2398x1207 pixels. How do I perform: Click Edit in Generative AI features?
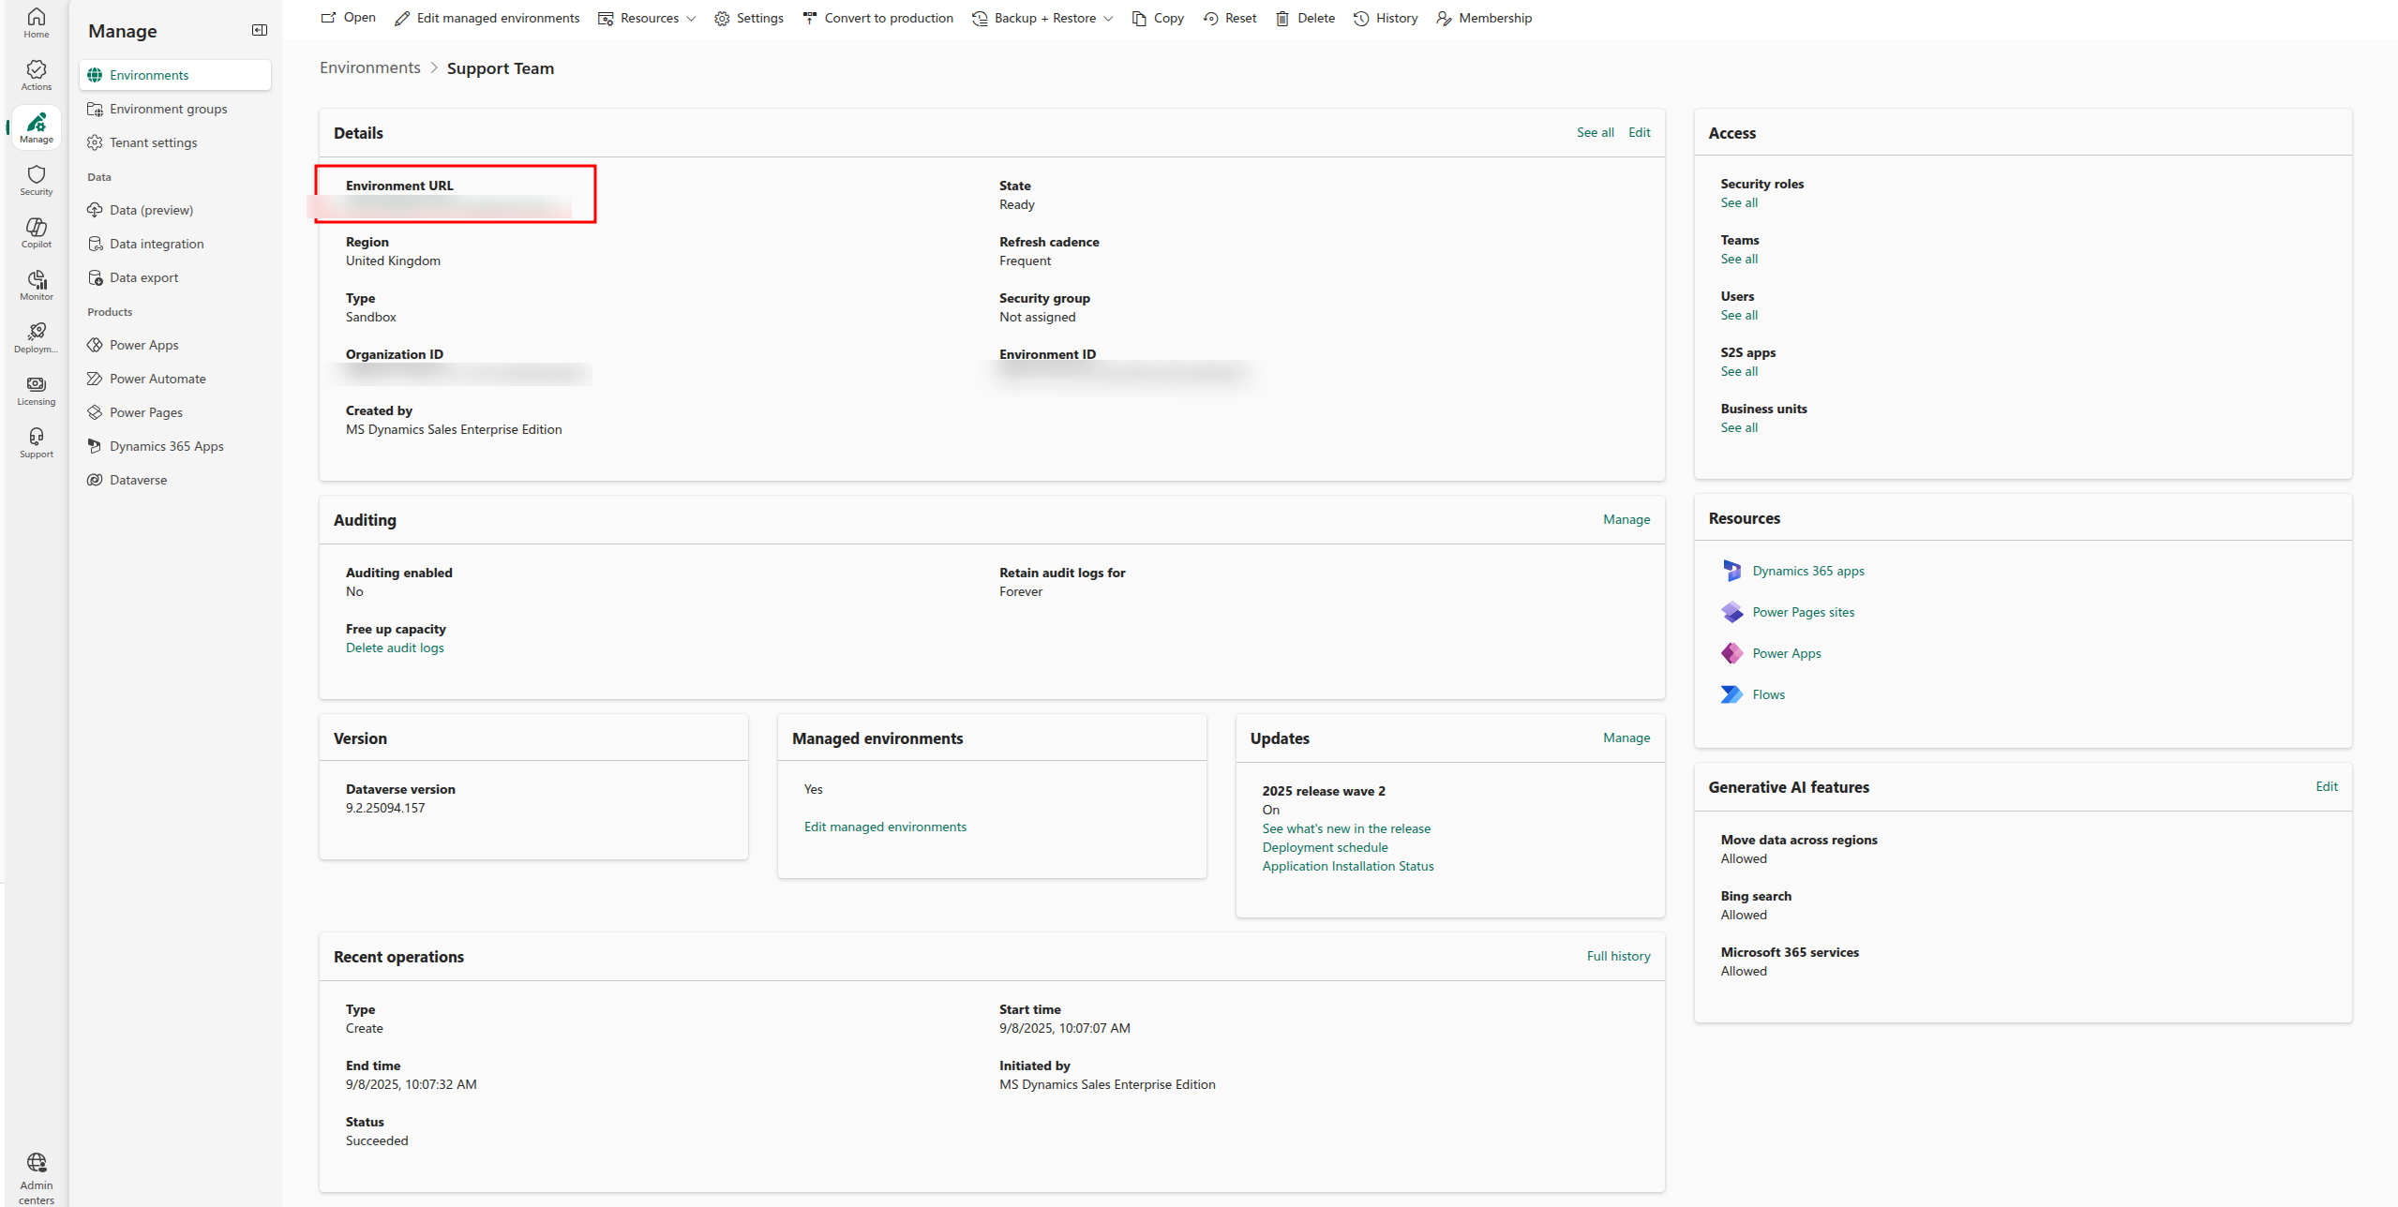[x=2326, y=786]
